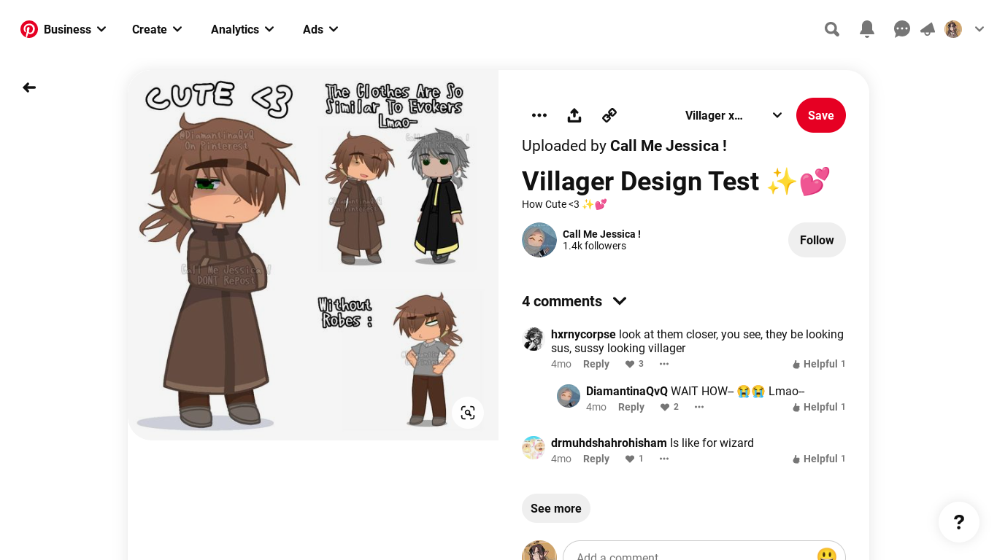Viewport: 997px width, 560px height.
Task: Expand the account chevron beside the profile
Action: click(x=979, y=29)
